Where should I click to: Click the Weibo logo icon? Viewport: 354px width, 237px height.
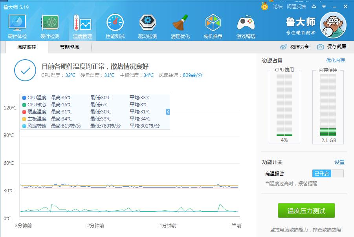point(283,47)
